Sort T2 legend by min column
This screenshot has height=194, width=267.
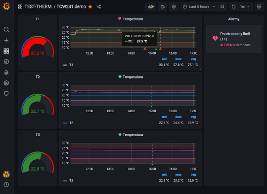(x=164, y=117)
